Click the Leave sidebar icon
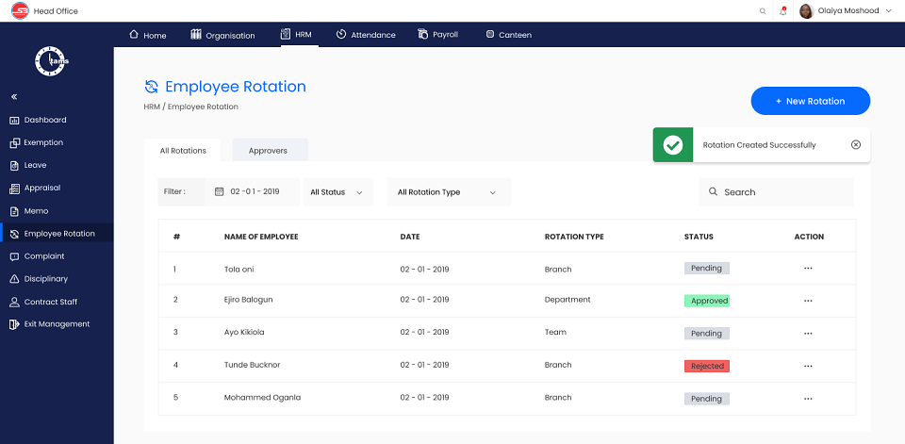The image size is (905, 444). (14, 166)
